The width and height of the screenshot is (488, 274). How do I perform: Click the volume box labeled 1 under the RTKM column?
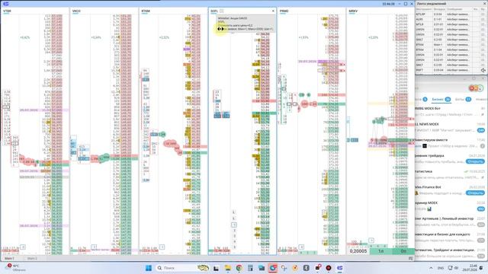coord(162,247)
